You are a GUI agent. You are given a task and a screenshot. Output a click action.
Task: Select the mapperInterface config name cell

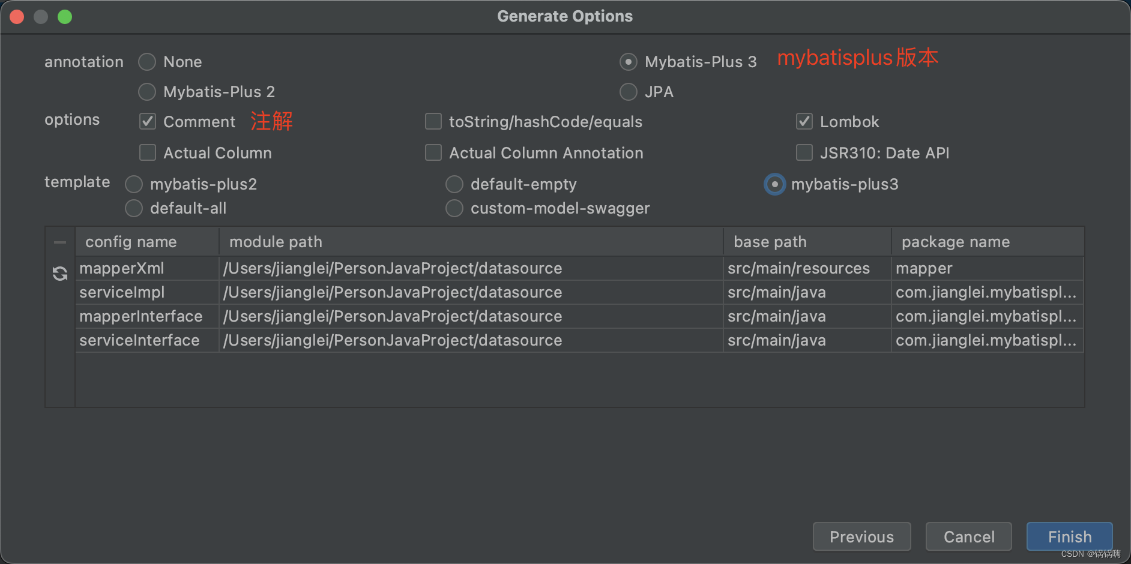pos(147,316)
